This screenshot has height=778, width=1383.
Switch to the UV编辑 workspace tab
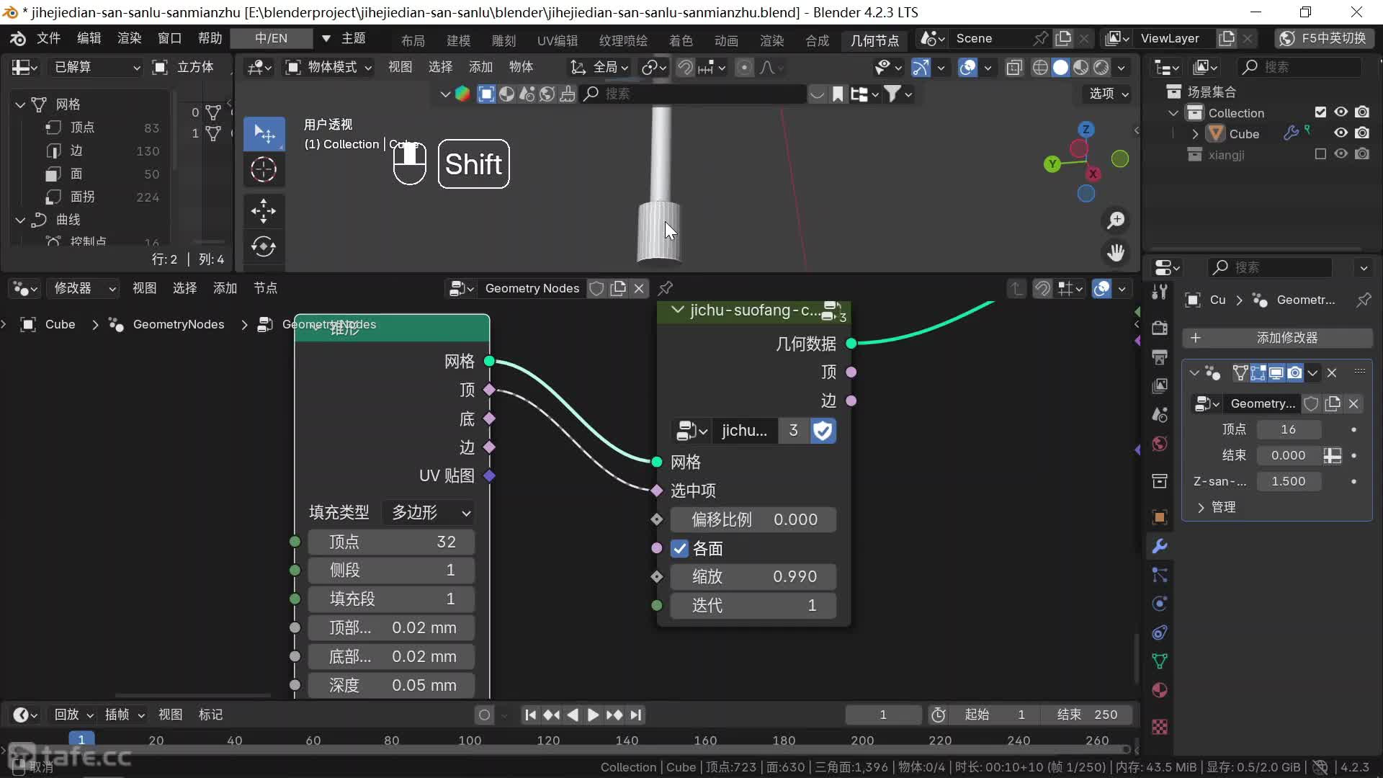[x=557, y=40]
